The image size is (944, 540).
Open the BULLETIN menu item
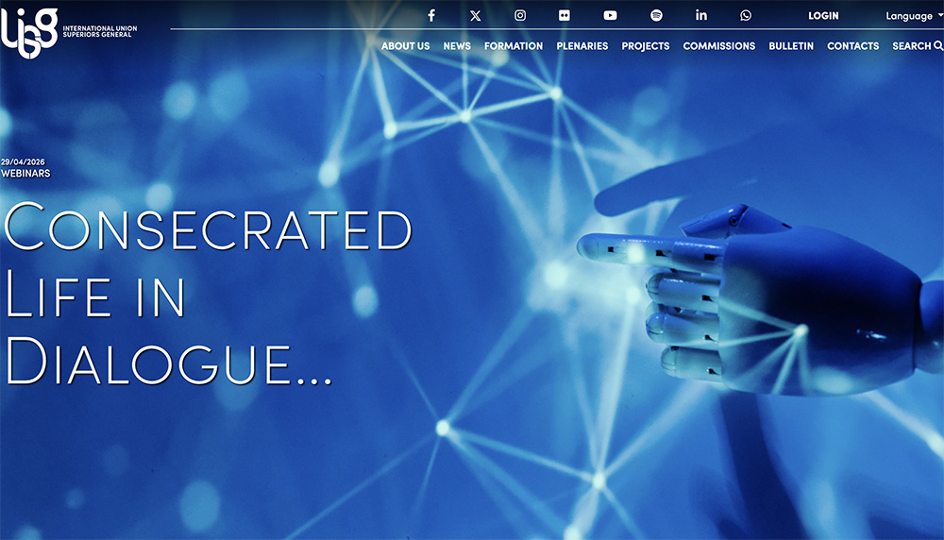click(x=791, y=45)
